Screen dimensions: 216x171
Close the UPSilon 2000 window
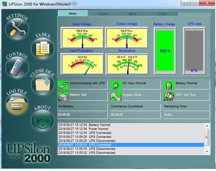[x=207, y=3]
